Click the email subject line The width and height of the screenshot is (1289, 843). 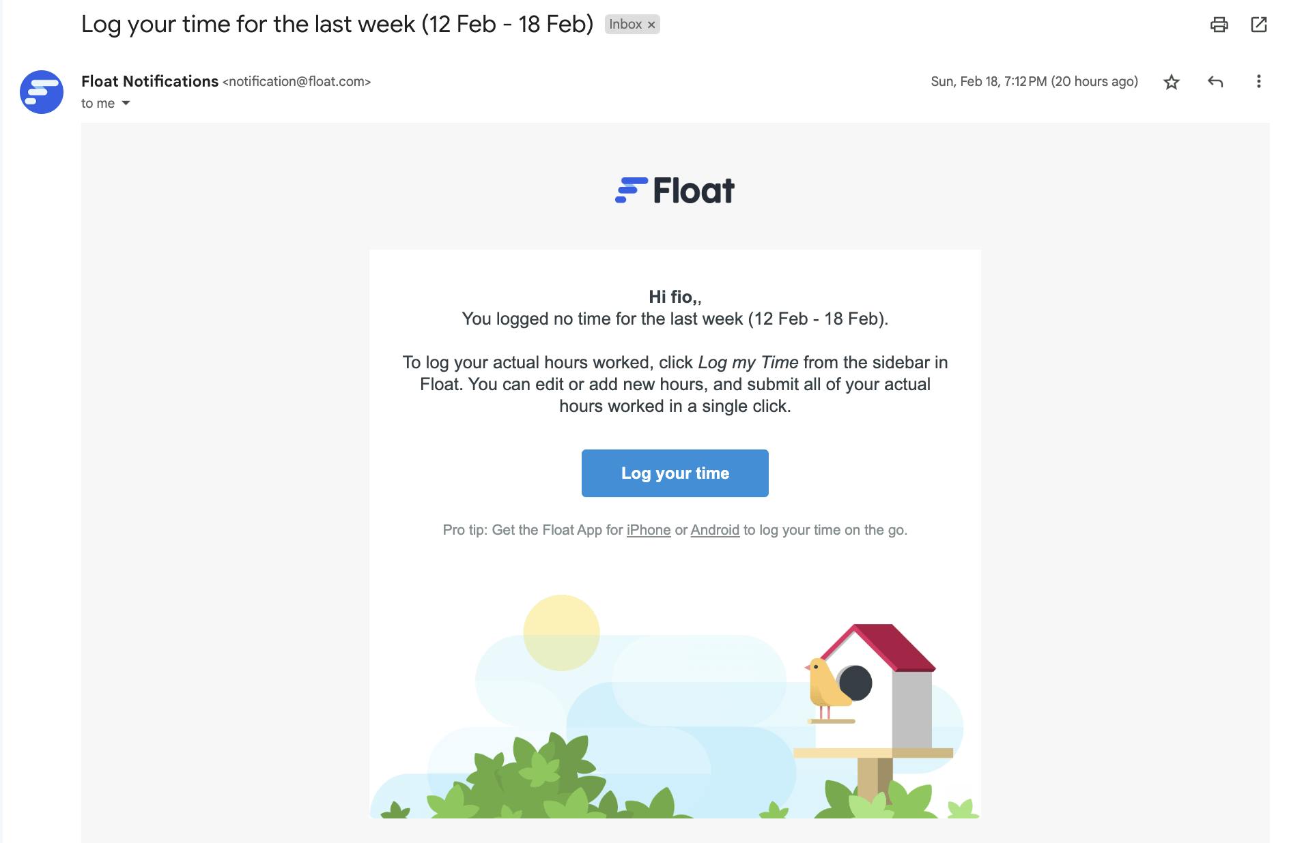pyautogui.click(x=336, y=23)
